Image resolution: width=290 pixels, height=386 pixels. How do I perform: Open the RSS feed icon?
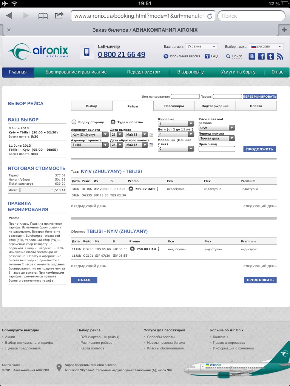click(x=280, y=57)
